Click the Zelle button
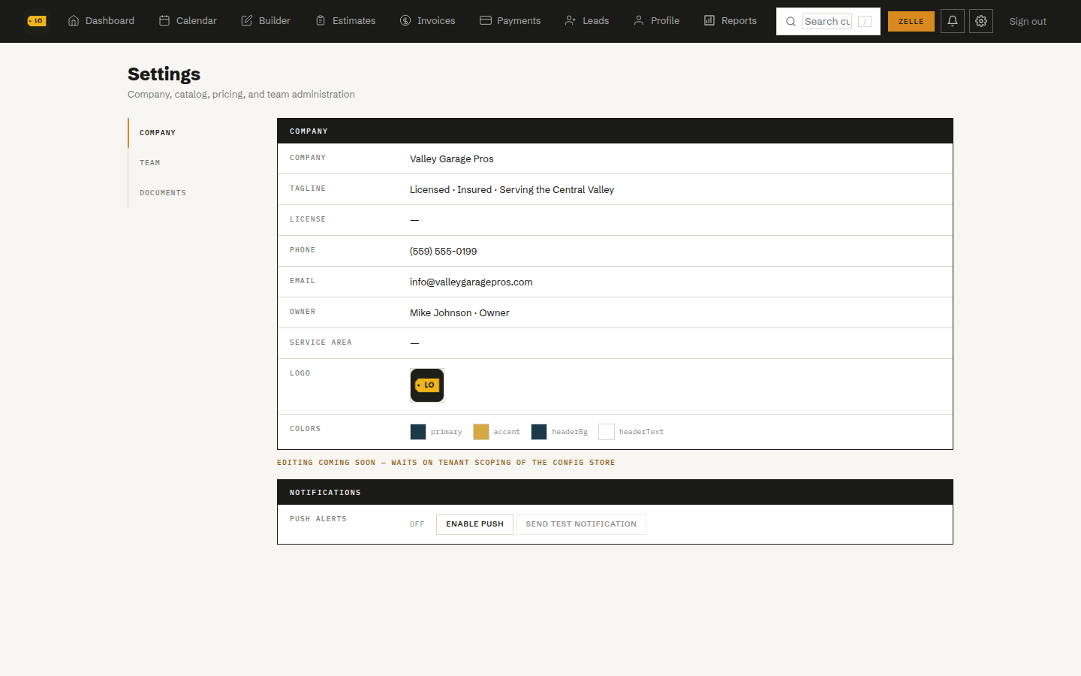The image size is (1081, 676). (911, 21)
